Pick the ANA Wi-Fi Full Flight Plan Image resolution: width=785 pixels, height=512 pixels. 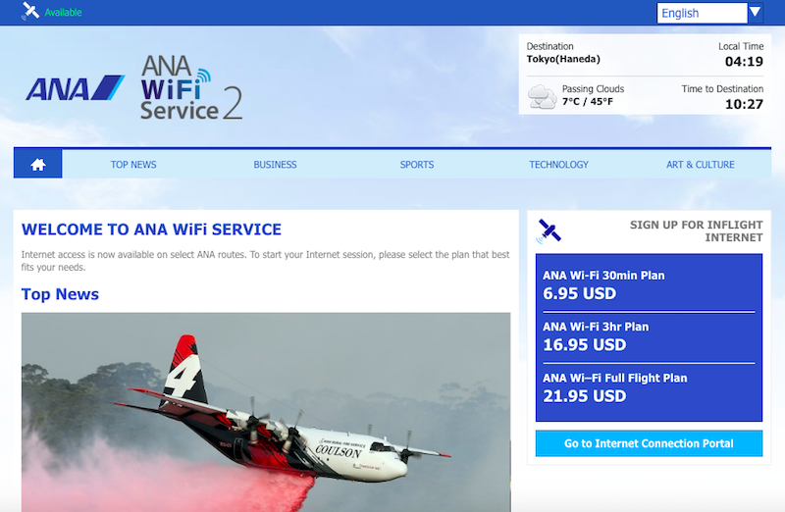pyautogui.click(x=649, y=388)
